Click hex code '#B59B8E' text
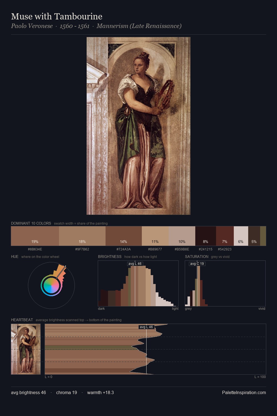The height and width of the screenshot is (416, 277). click(x=182, y=249)
